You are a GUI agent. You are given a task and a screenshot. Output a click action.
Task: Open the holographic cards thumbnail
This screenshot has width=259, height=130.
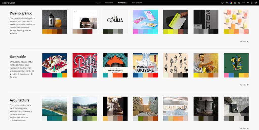(145, 19)
